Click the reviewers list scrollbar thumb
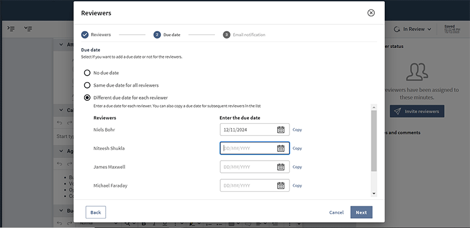Screen dimensions: 470x228 374,141
